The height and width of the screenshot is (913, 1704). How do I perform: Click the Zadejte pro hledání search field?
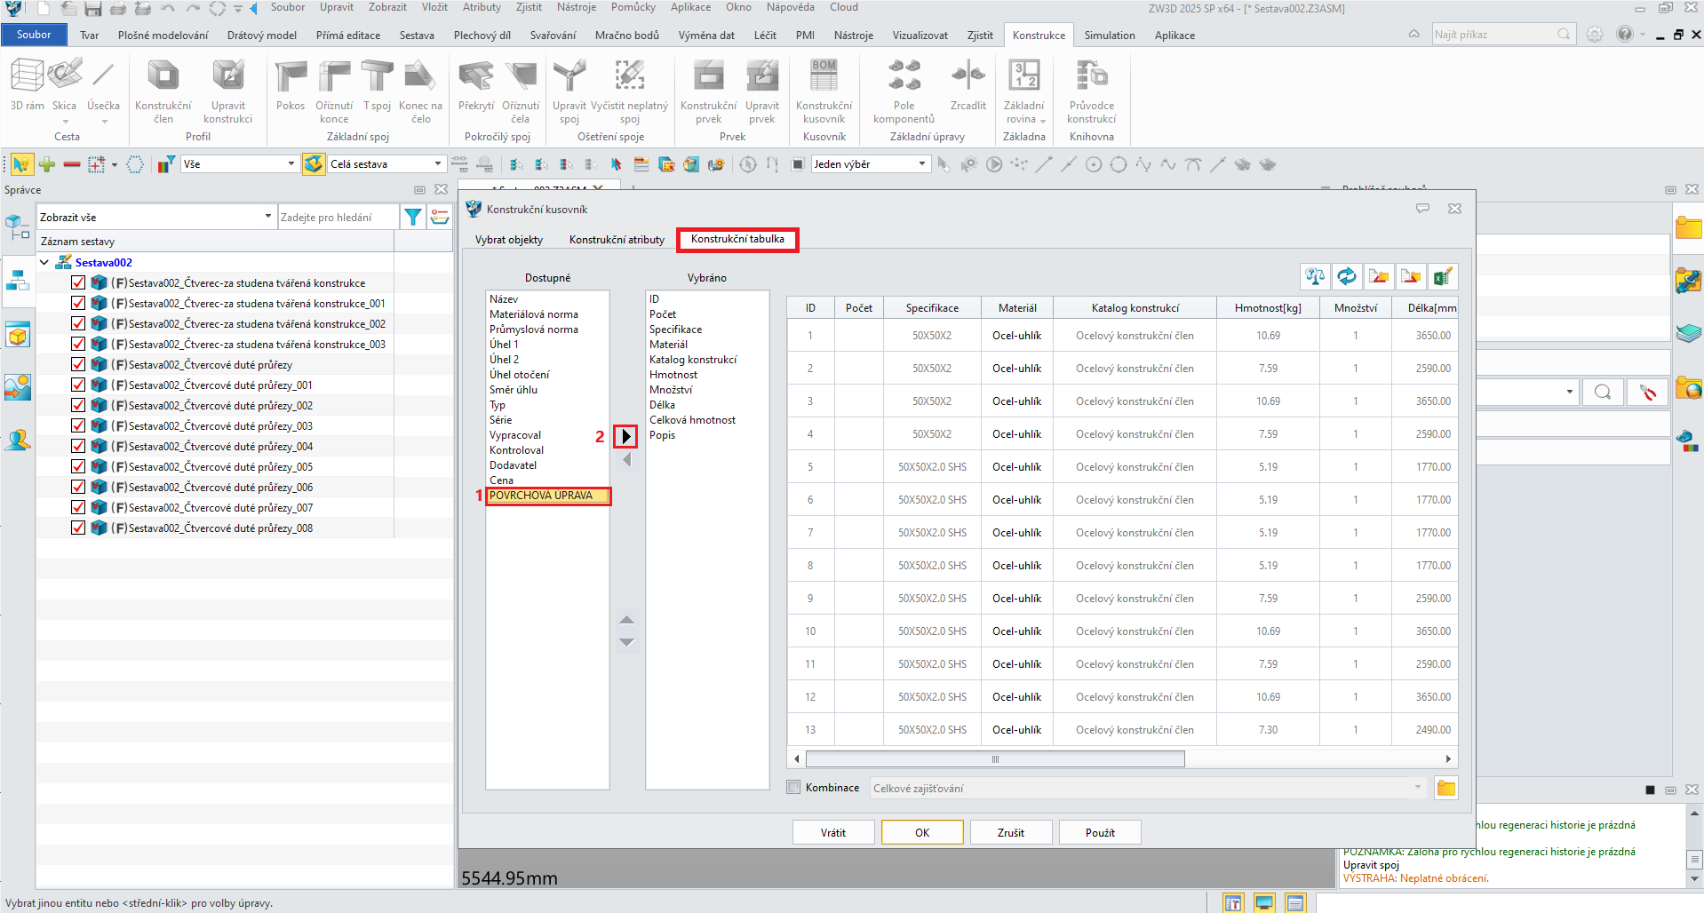[x=338, y=217]
